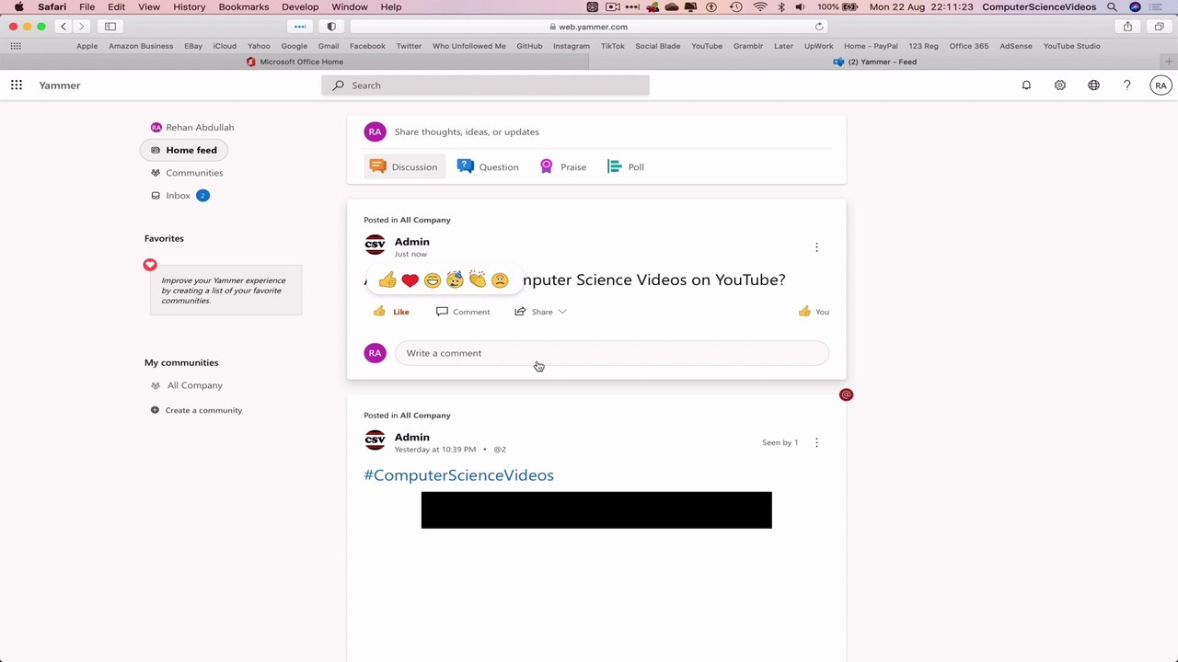This screenshot has height=662, width=1178.
Task: React with the clapping hands emoji
Action: 477,280
